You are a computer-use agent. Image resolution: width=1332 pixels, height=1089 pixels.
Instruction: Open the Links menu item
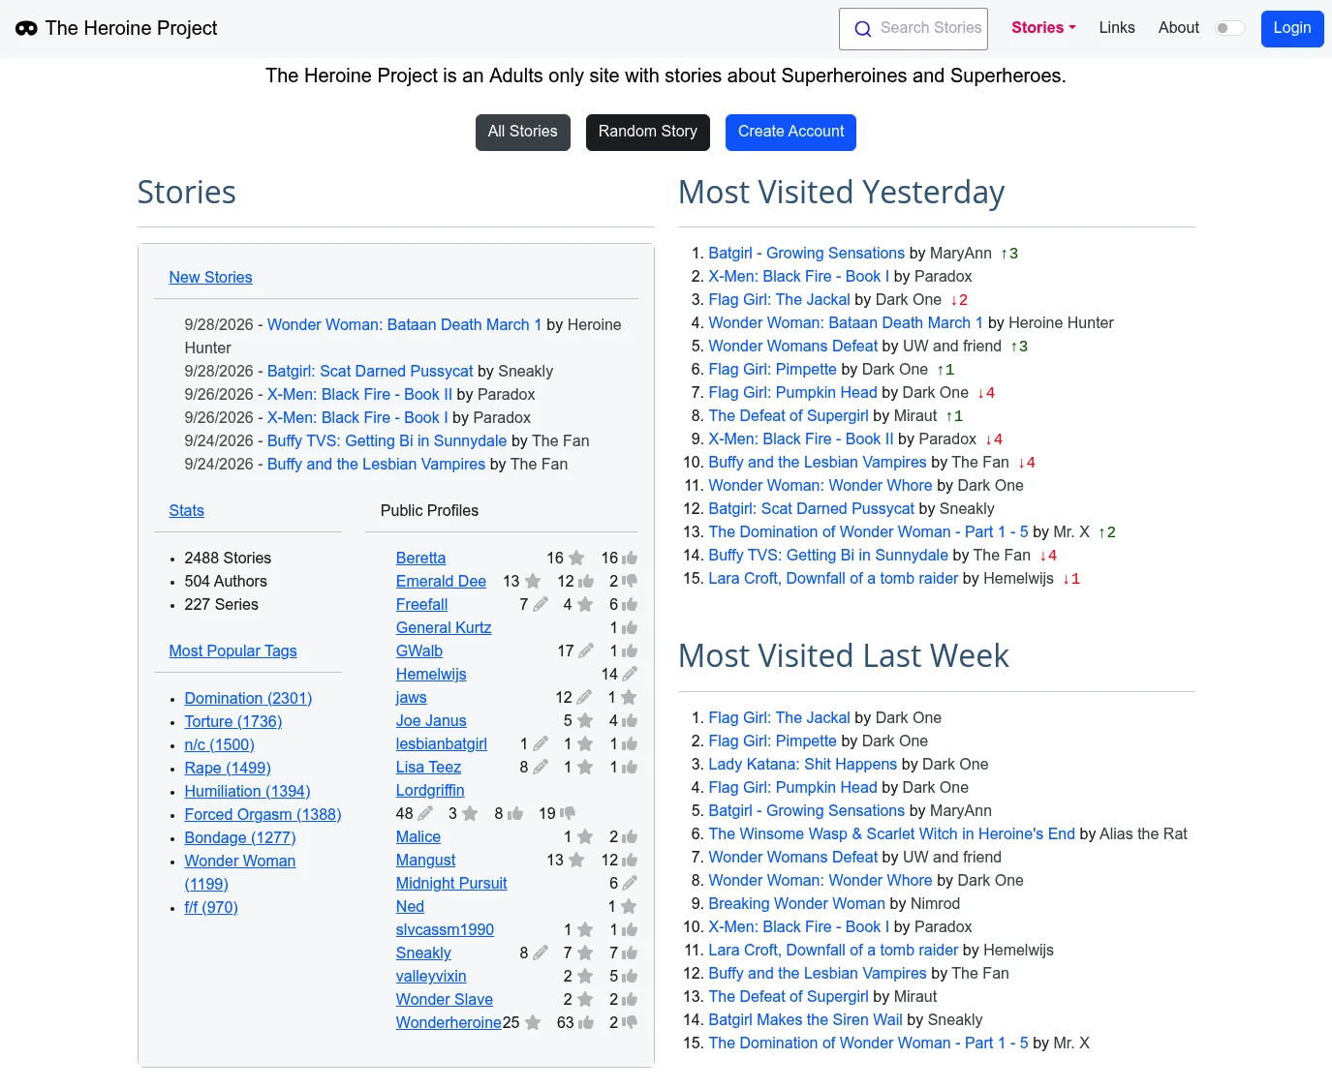pyautogui.click(x=1117, y=28)
